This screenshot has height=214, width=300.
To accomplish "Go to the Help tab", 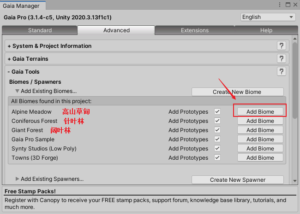I will click(266, 30).
